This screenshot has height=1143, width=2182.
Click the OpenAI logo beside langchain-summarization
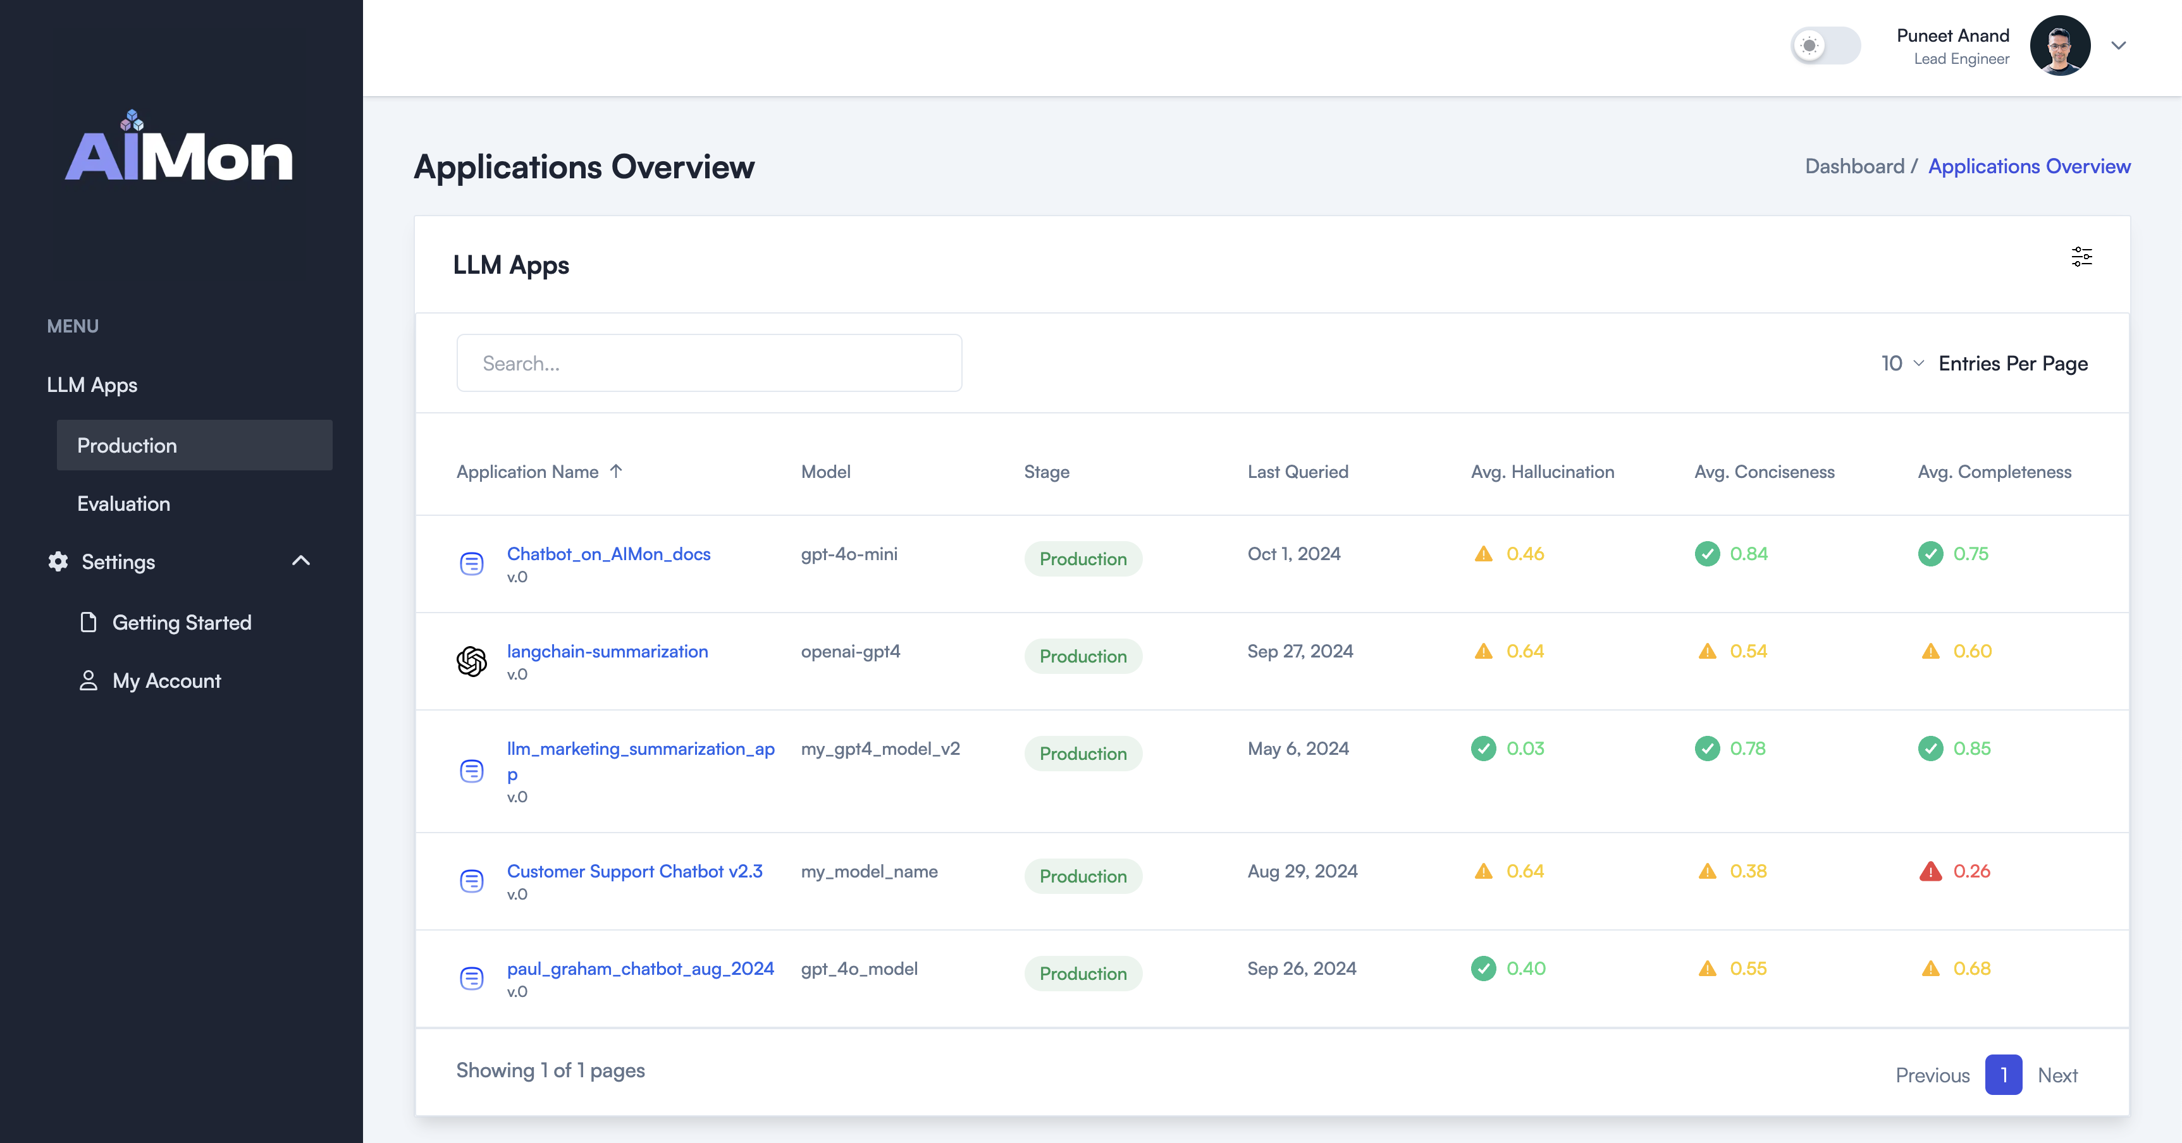(x=472, y=661)
